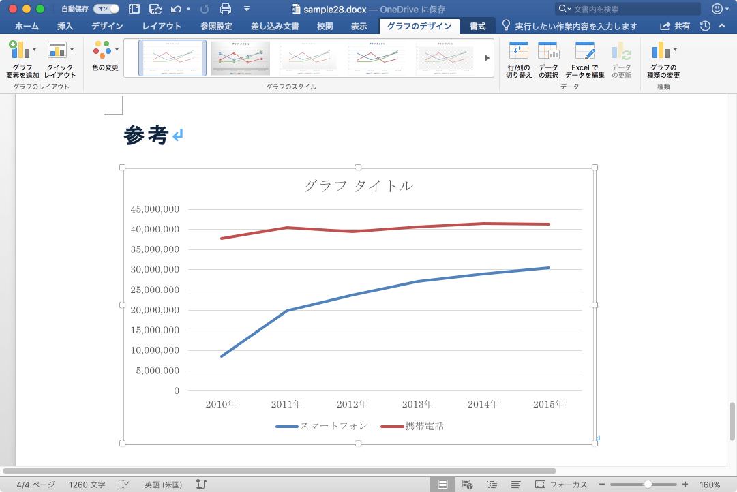737x492 pixels.
Task: Click the text cursor indicator icon in status bar
Action: (x=201, y=484)
